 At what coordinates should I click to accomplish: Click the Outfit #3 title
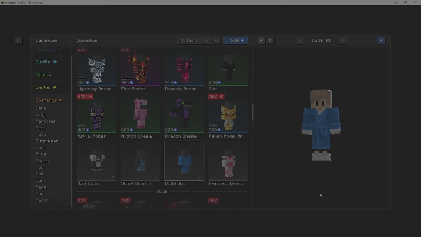[x=321, y=40]
